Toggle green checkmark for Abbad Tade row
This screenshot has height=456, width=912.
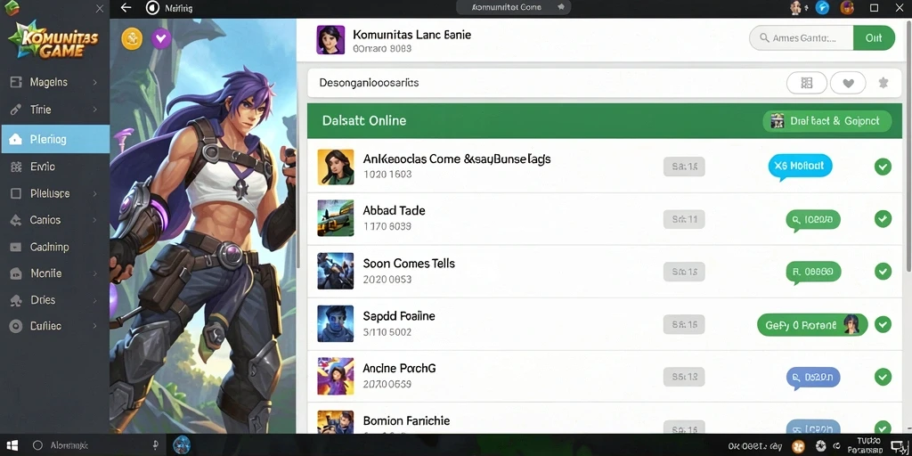[883, 219]
